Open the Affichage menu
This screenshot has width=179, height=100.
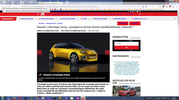pyautogui.click(x=12, y=1)
